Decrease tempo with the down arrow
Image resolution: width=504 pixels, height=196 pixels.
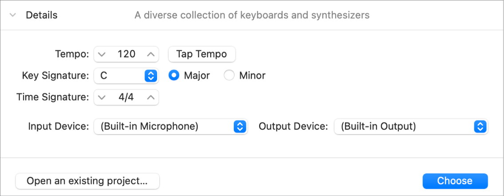102,54
